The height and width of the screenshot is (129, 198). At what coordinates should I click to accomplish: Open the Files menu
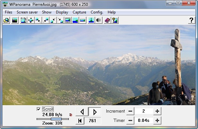click(x=8, y=12)
